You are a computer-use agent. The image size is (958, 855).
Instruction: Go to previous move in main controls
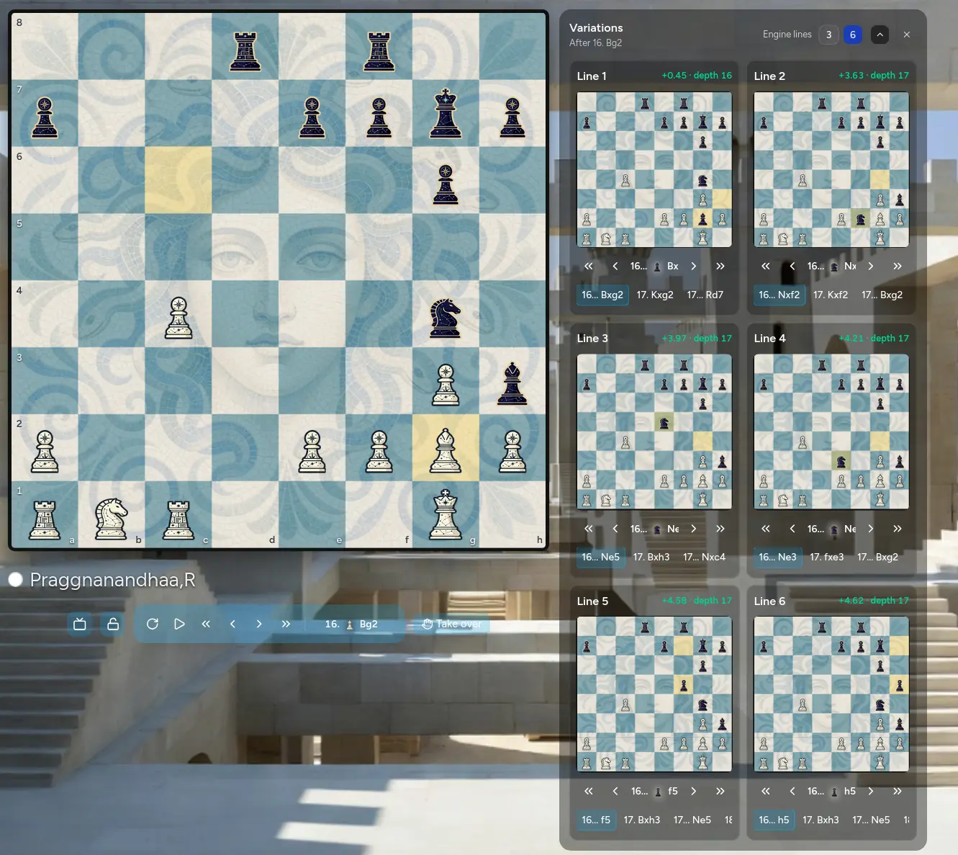point(232,624)
